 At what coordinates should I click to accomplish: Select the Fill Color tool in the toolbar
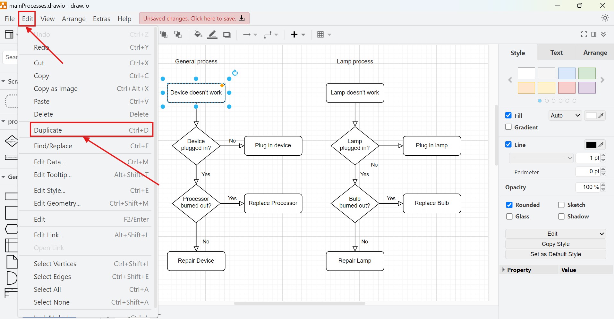coord(198,35)
